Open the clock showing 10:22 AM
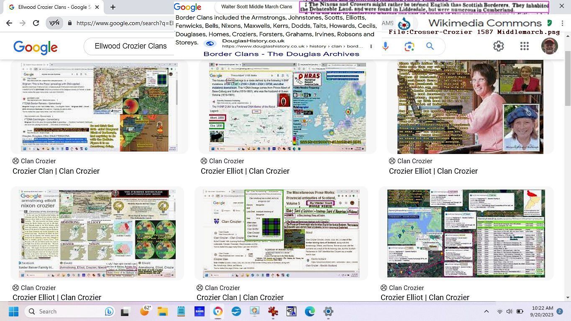 click(x=541, y=311)
